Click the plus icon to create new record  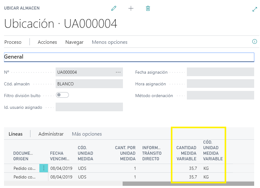[x=131, y=8]
